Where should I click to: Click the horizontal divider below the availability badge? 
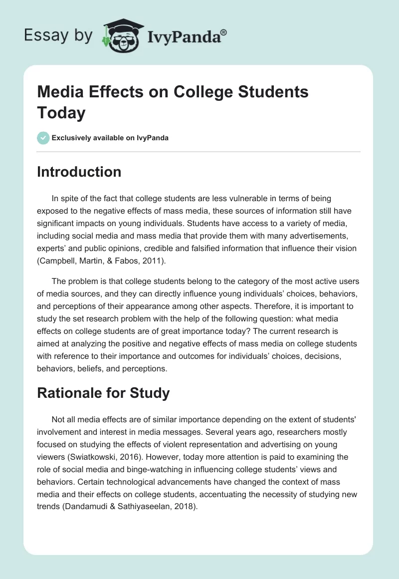click(x=199, y=151)
